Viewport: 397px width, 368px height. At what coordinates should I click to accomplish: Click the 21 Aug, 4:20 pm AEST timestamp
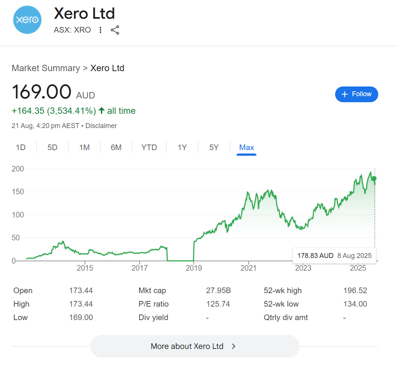tap(45, 126)
